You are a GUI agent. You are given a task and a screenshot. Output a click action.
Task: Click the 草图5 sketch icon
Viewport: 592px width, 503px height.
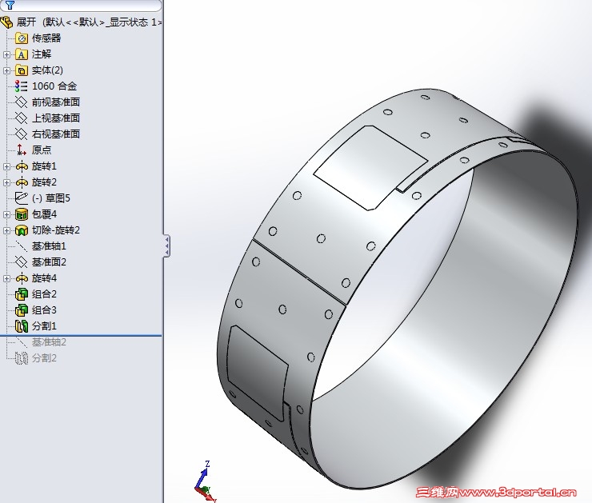[21, 198]
